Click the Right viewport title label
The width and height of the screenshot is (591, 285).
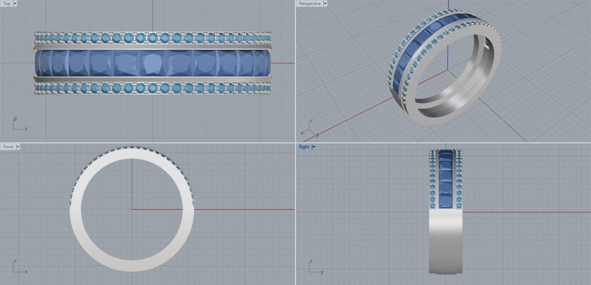(304, 147)
